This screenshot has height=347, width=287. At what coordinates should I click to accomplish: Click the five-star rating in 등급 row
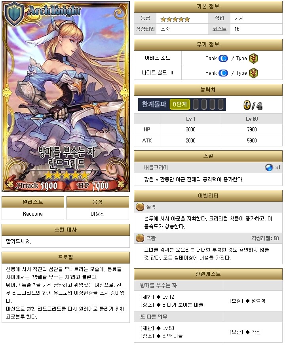coord(175,19)
